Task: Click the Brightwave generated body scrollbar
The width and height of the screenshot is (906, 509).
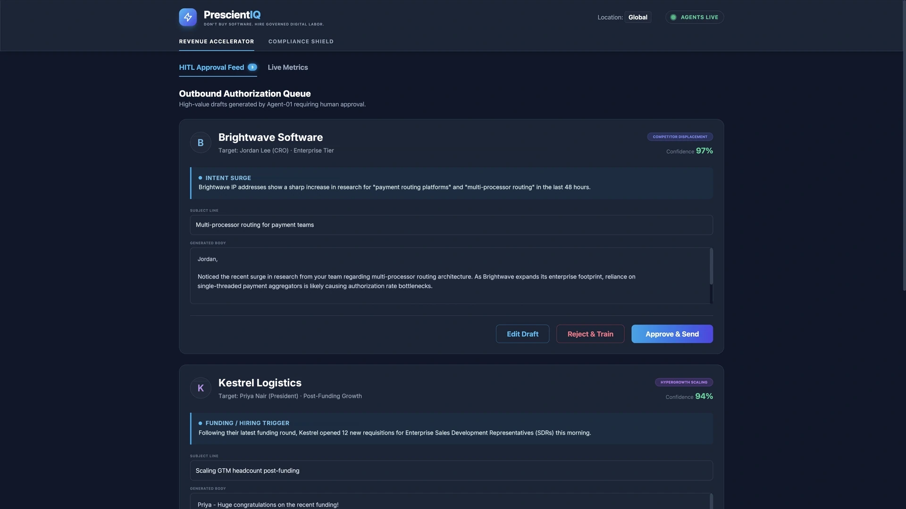Action: (x=711, y=267)
